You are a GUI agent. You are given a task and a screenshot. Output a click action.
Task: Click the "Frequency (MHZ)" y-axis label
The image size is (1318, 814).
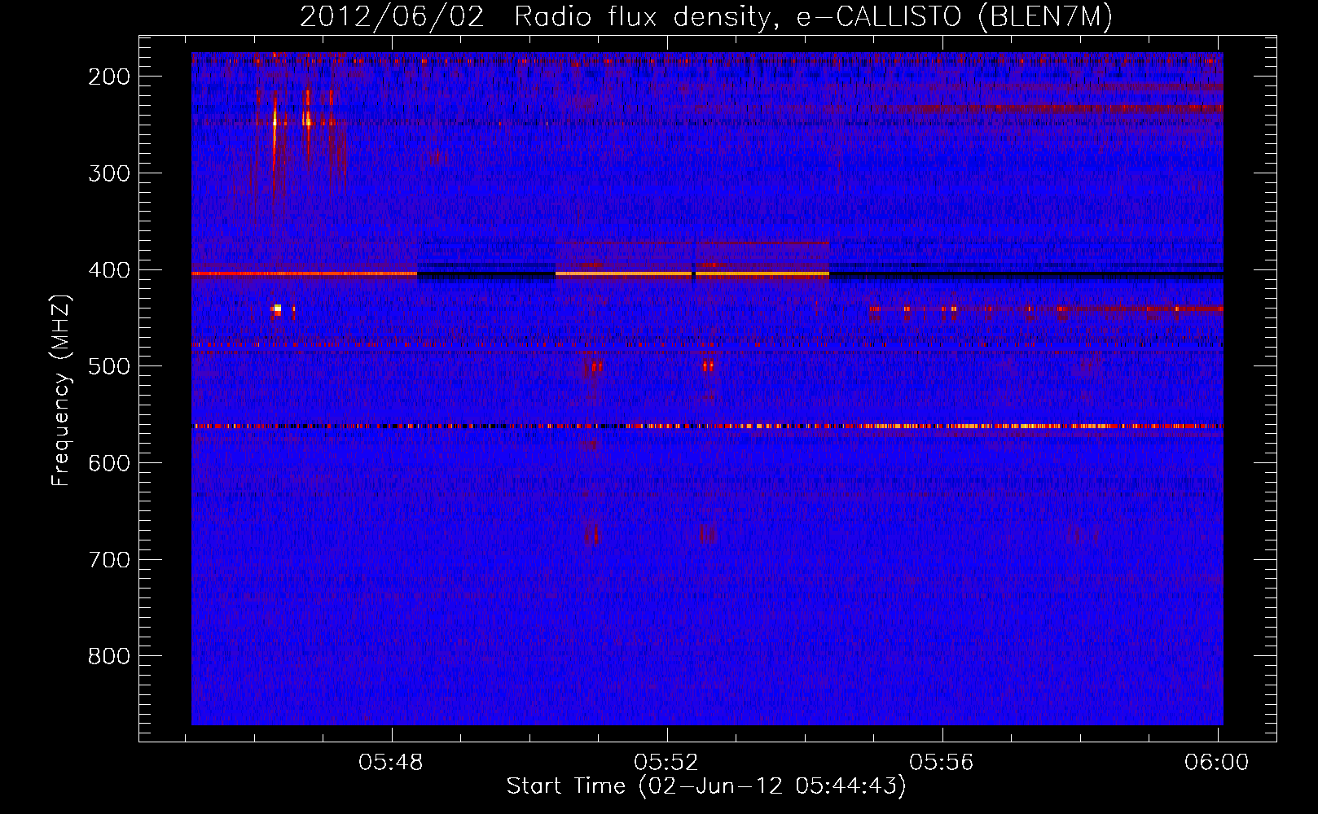(x=61, y=390)
